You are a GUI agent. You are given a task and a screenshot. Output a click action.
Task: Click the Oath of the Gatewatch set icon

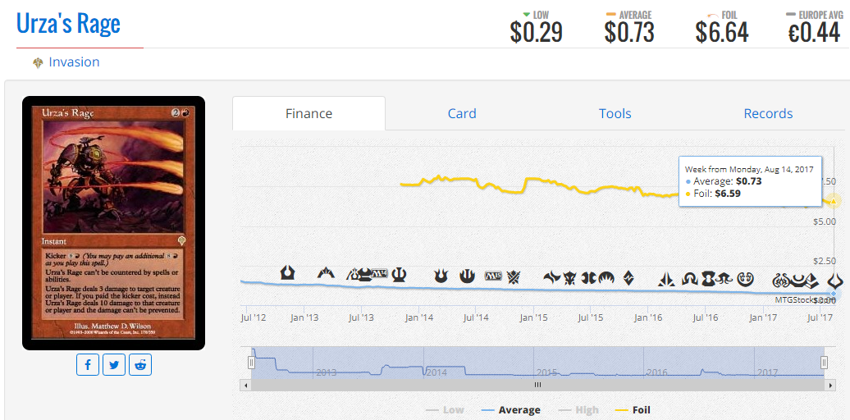click(666, 279)
